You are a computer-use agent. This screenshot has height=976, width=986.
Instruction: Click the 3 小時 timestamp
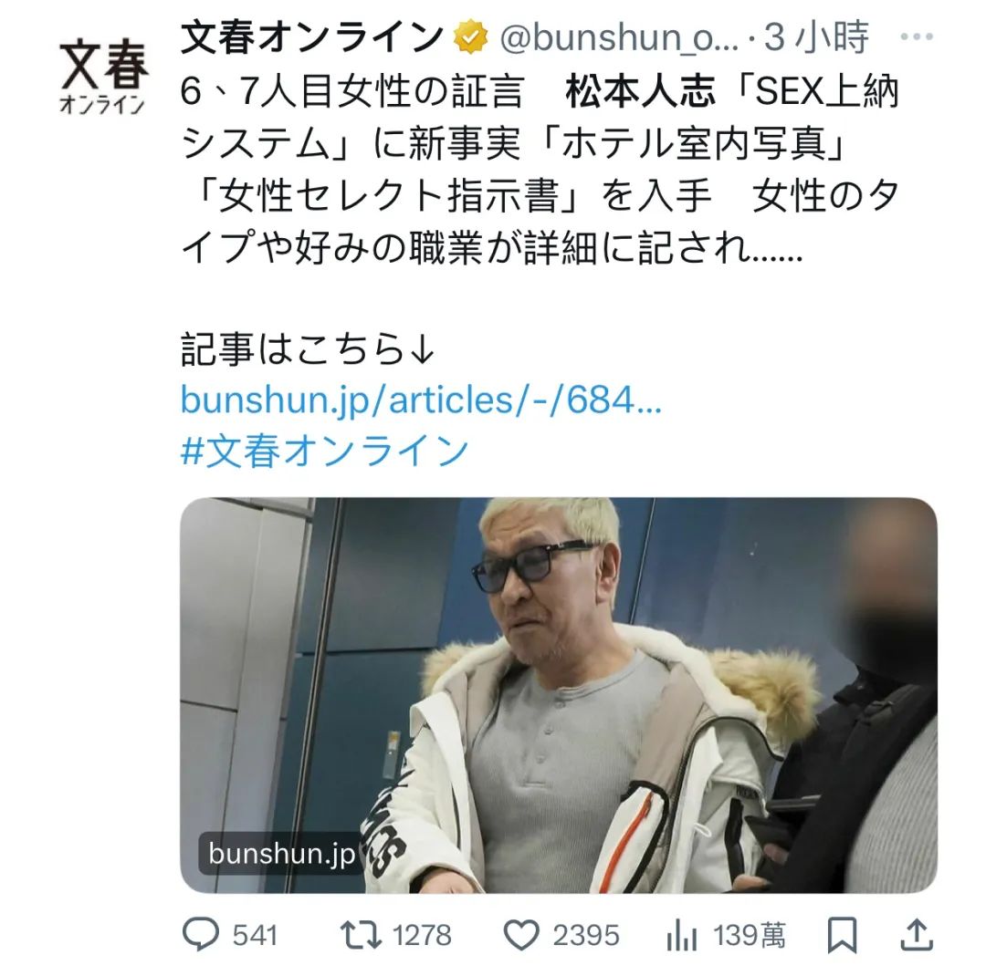pos(816,37)
